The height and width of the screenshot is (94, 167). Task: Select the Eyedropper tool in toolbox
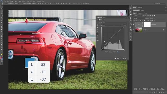click(x=2, y=20)
